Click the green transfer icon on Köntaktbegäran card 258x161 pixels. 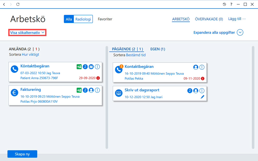(79, 67)
